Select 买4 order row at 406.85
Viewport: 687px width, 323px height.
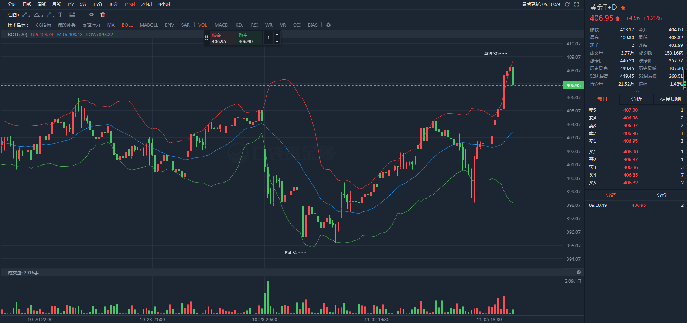point(636,175)
